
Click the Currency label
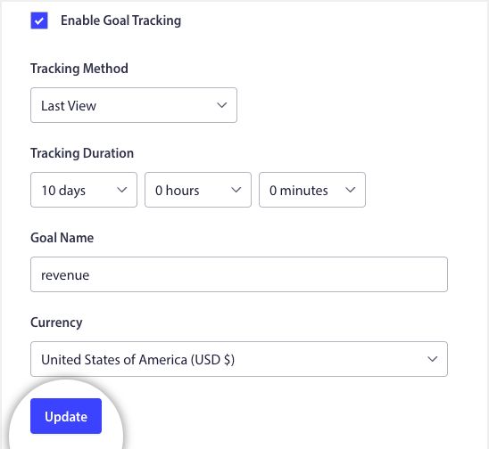[56, 322]
